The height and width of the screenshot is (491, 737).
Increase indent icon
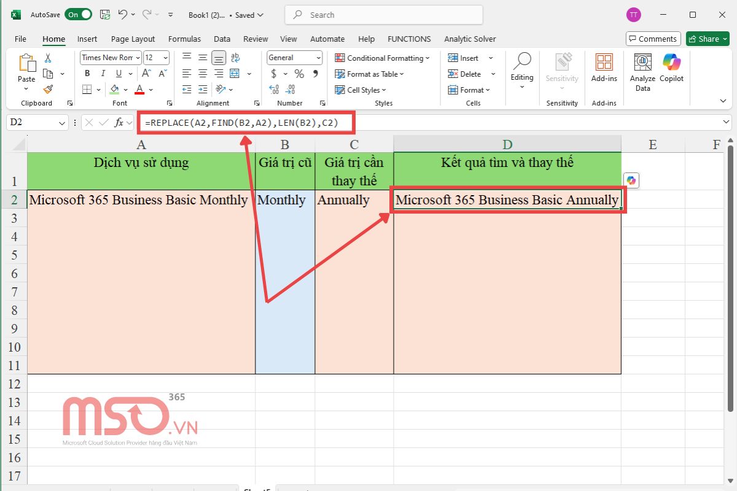coord(203,90)
